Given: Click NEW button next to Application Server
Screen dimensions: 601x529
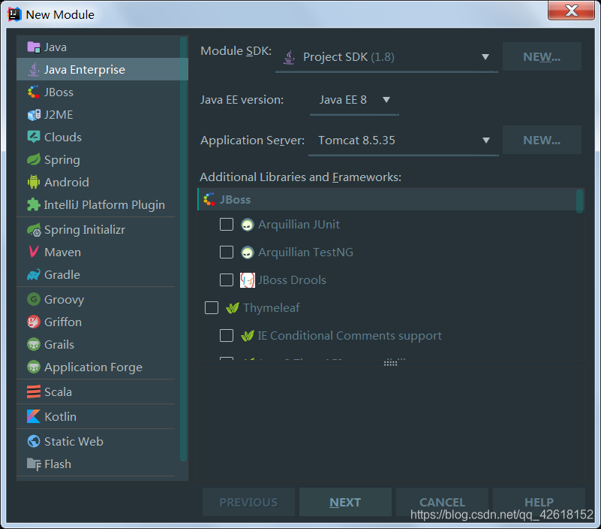Looking at the screenshot, I should 542,140.
